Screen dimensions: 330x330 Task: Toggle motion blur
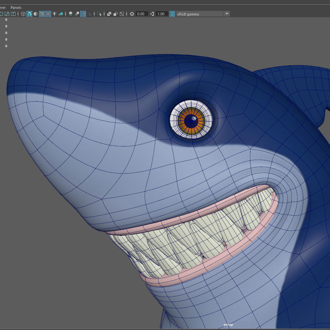[77, 14]
